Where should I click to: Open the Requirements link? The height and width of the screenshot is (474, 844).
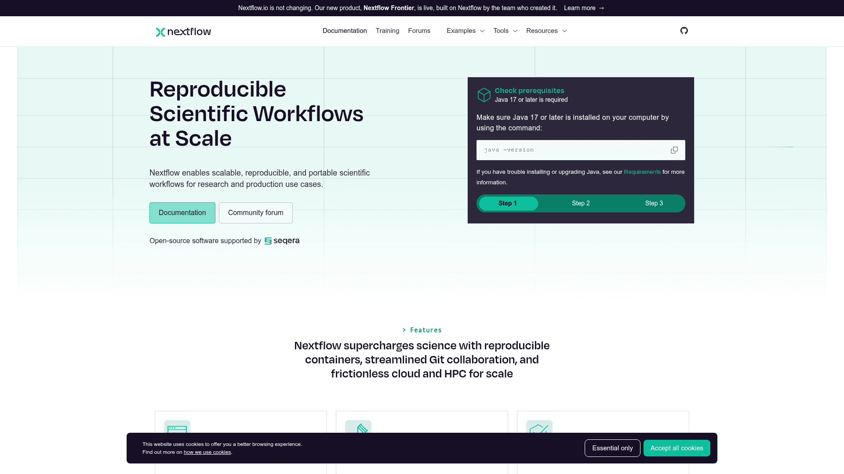[642, 172]
